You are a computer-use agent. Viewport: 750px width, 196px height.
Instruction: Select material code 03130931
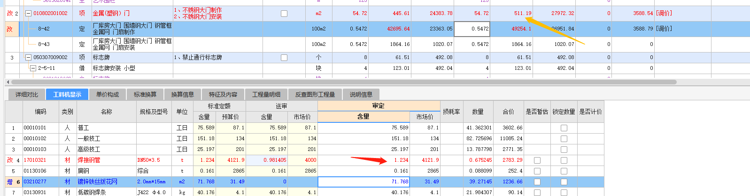point(35,193)
